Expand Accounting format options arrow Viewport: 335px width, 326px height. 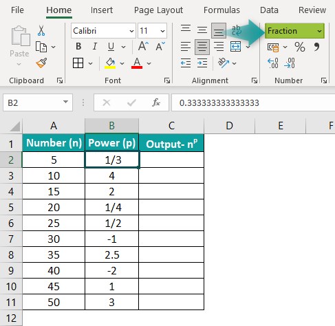click(x=285, y=47)
